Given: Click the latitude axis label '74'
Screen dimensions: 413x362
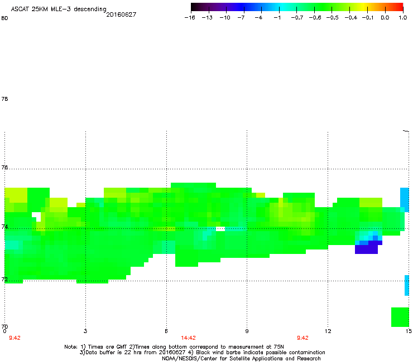Looking at the screenshot, I should click(x=4, y=227).
